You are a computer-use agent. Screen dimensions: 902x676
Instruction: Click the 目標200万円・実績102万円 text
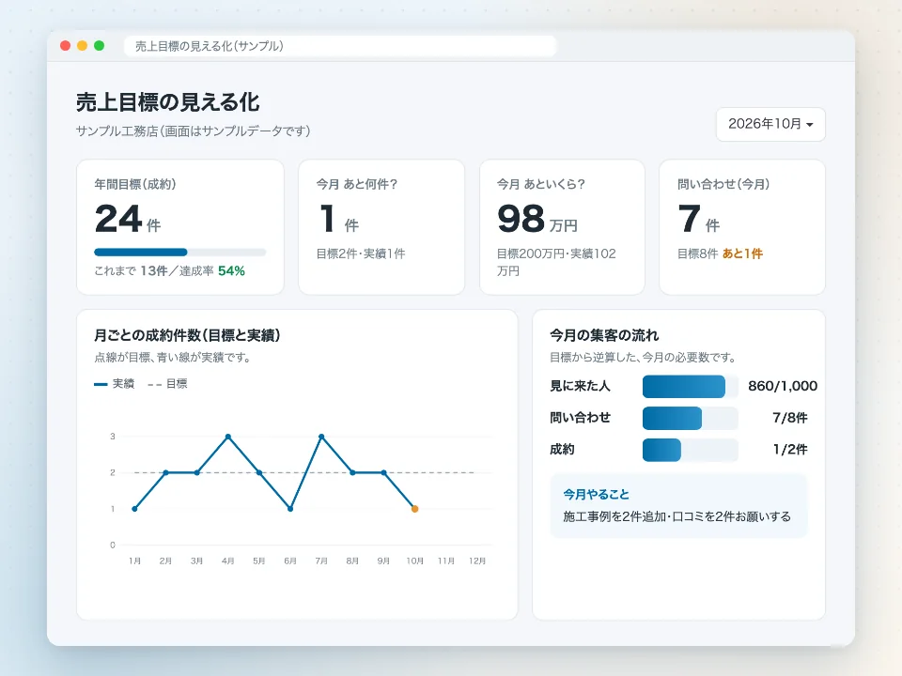[x=556, y=262]
